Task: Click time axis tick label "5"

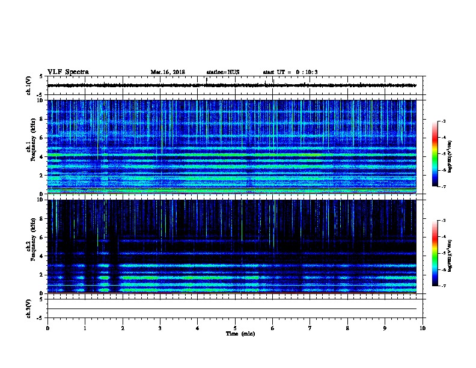Action: pyautogui.click(x=235, y=328)
